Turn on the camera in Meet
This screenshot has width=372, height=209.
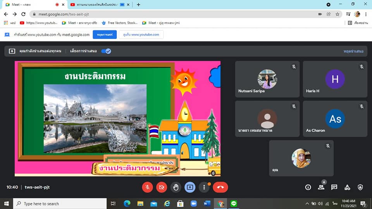click(162, 187)
